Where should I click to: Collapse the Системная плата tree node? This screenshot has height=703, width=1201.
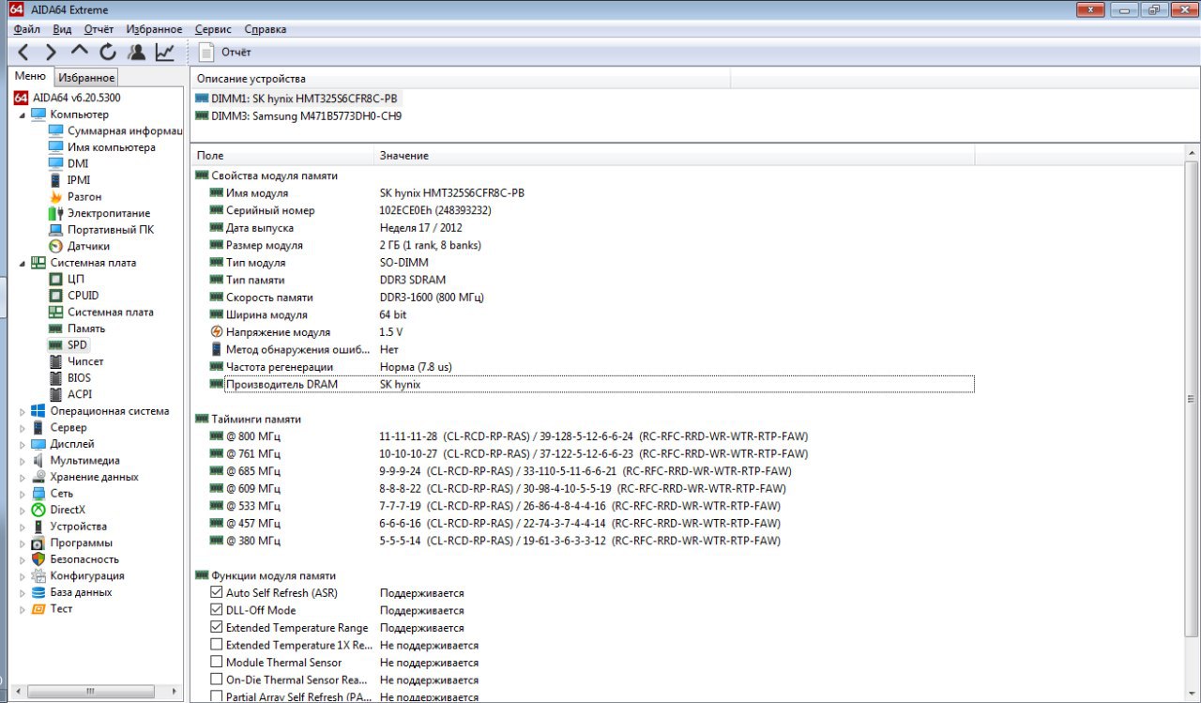(23, 263)
